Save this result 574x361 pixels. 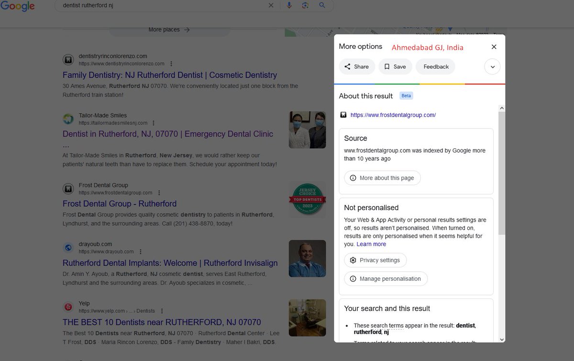click(x=395, y=67)
